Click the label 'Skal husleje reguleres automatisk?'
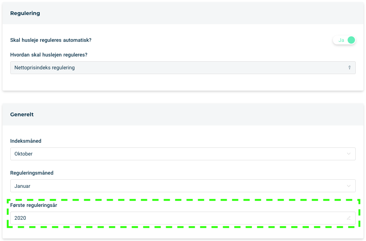The width and height of the screenshot is (366, 241). 51,40
